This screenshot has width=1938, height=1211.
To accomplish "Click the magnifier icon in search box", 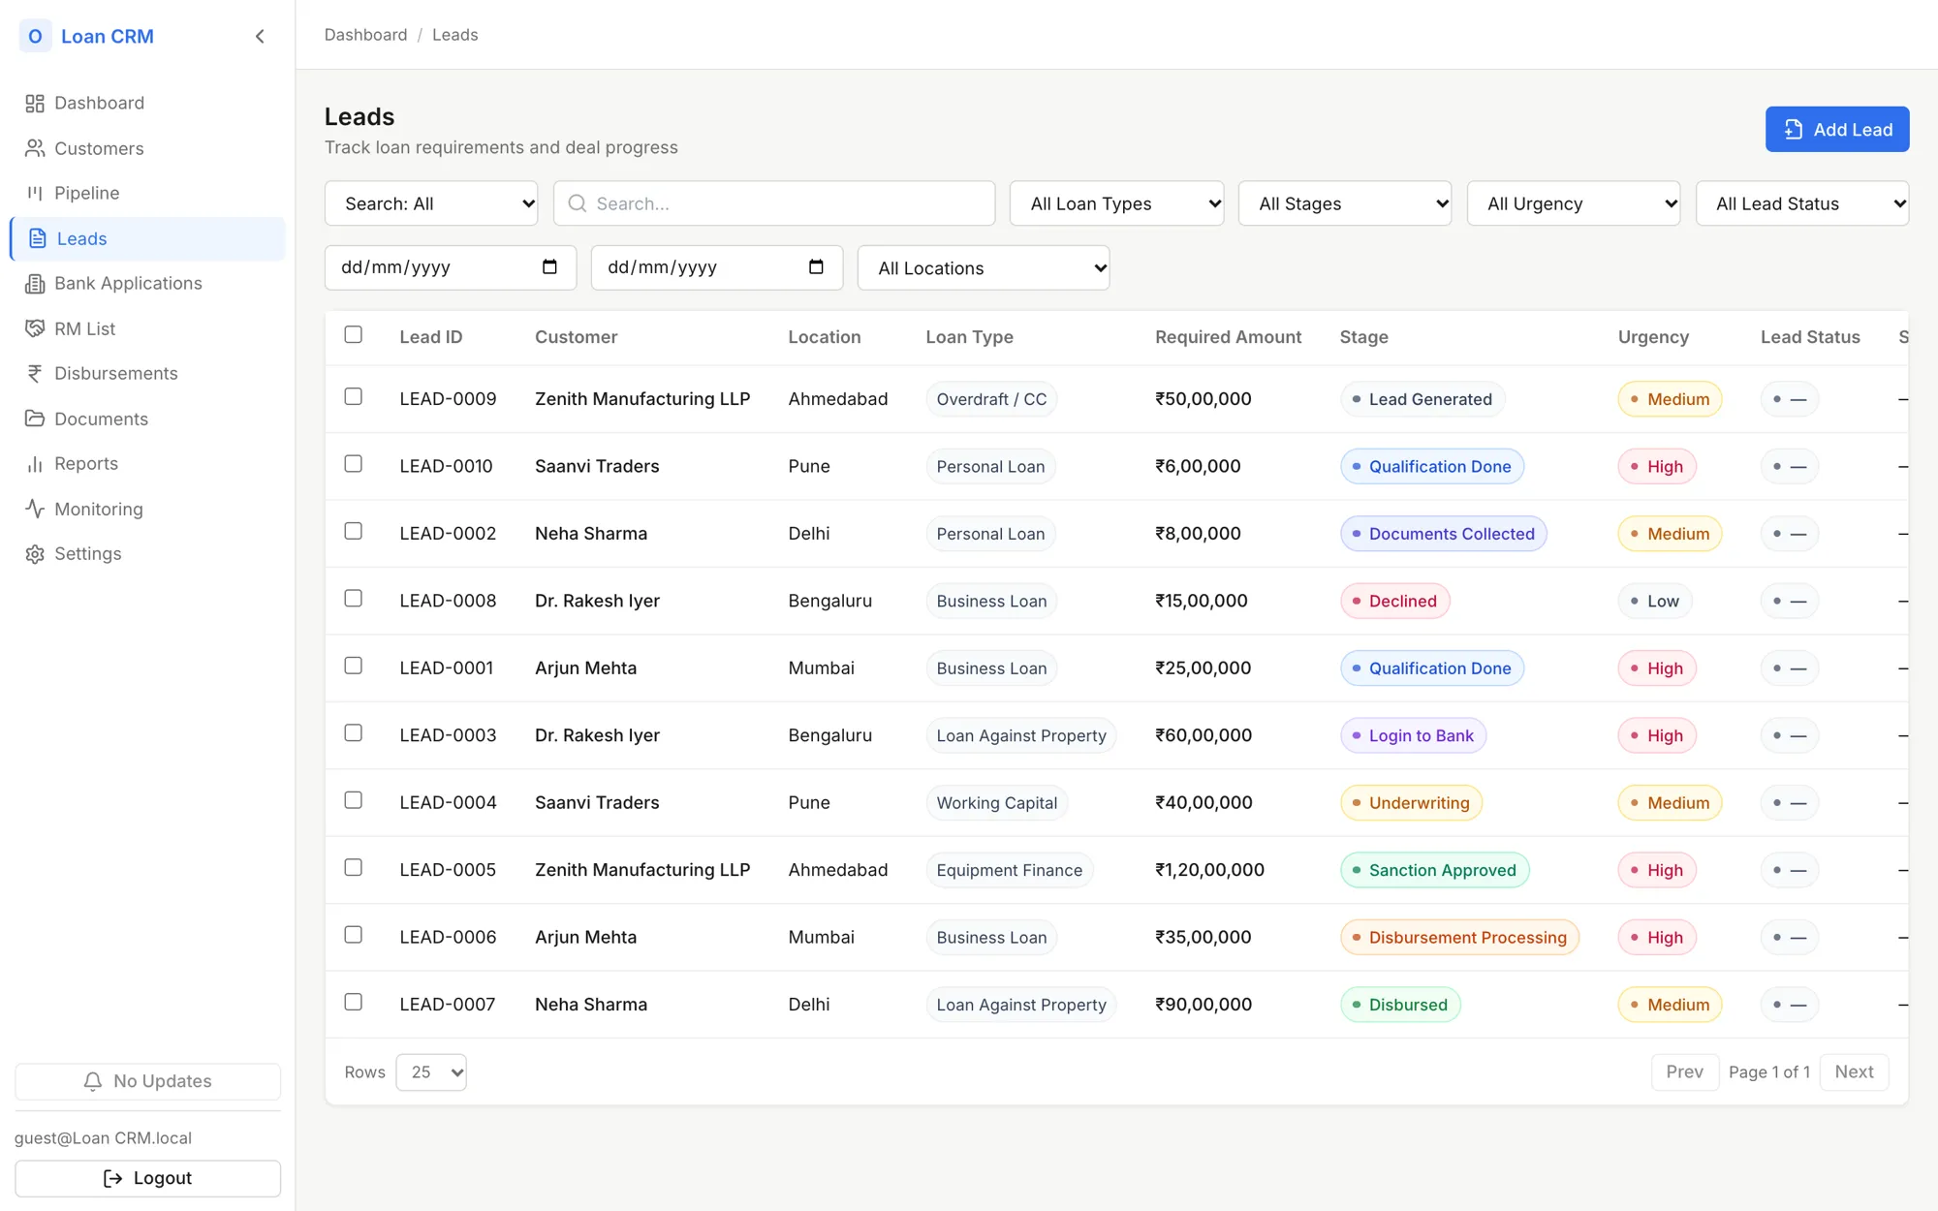I will pyautogui.click(x=578, y=203).
